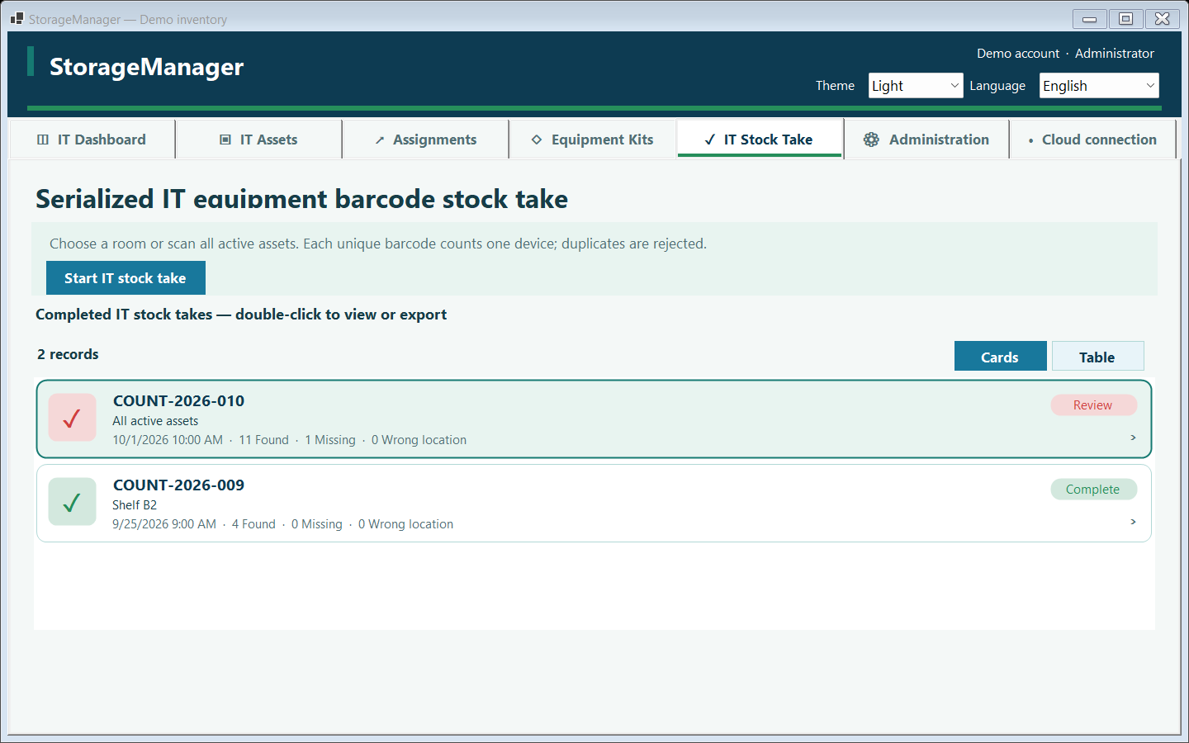Switch to the IT Dashboard tab
This screenshot has width=1189, height=743.
tap(92, 140)
